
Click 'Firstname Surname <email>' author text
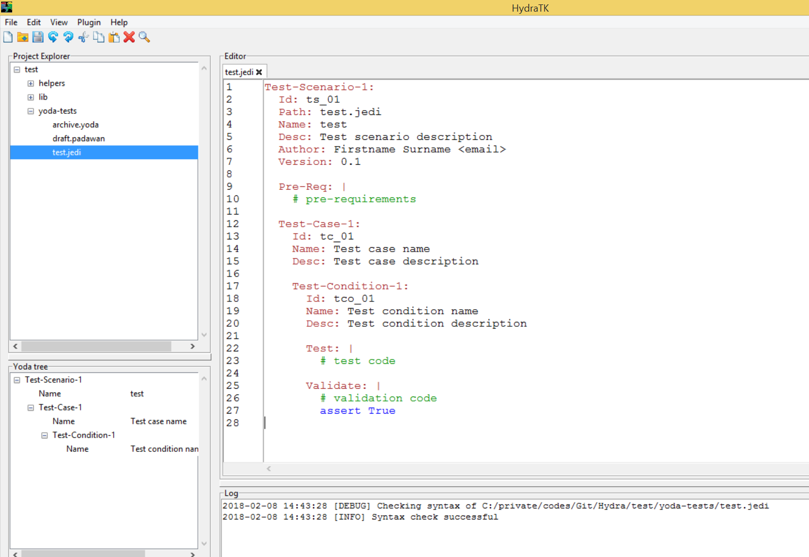click(x=420, y=149)
